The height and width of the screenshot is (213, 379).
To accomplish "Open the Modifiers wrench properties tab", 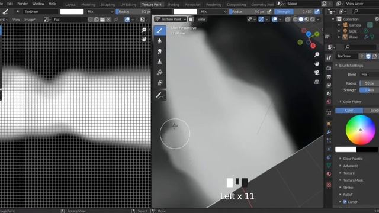I will tap(329, 132).
